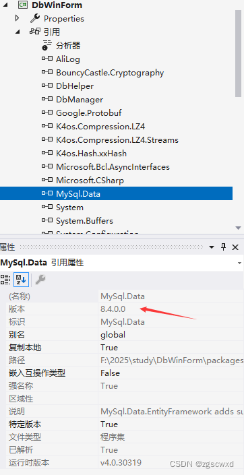244x475 pixels.
Task: Click the 说明 description value
Action: [x=172, y=412]
